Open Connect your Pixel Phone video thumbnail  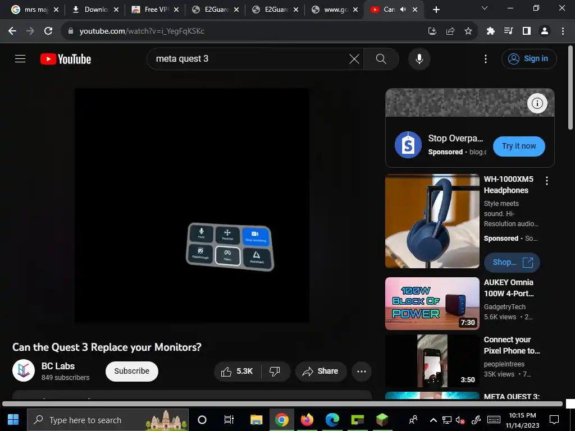pos(432,361)
